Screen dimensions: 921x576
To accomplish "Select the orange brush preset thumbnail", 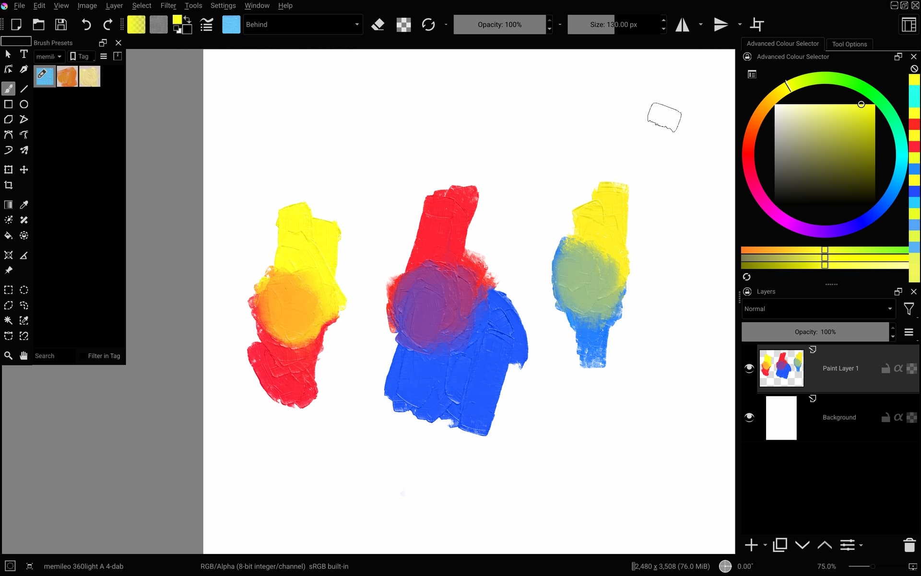I will [67, 77].
